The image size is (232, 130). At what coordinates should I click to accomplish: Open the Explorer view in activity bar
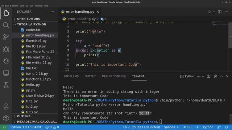[x=6, y=13]
